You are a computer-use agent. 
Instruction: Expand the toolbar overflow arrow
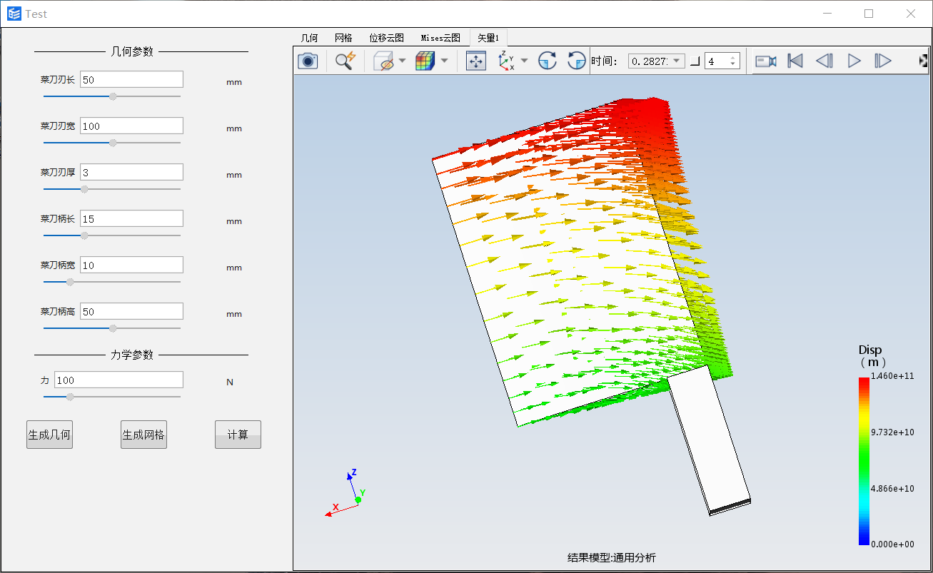tap(924, 61)
